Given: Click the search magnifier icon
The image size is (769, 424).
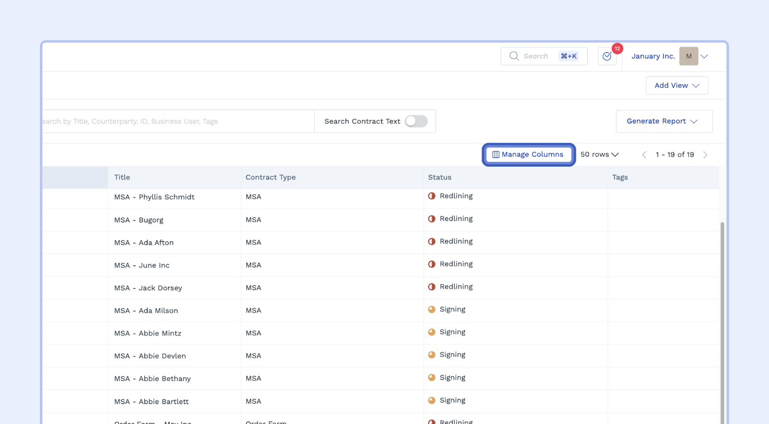Looking at the screenshot, I should [x=514, y=56].
